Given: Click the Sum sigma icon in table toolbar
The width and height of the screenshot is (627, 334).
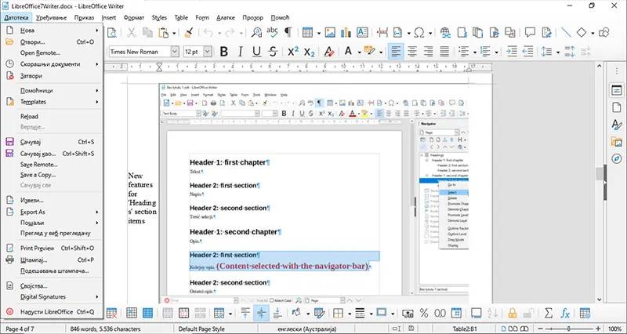Looking at the screenshot, I should [x=549, y=313].
